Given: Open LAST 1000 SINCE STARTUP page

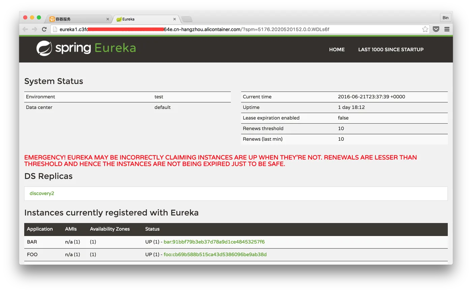Looking at the screenshot, I should pyautogui.click(x=391, y=49).
